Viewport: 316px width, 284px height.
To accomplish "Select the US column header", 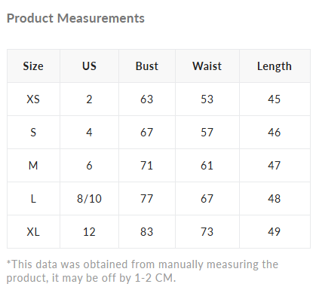I will pos(89,66).
